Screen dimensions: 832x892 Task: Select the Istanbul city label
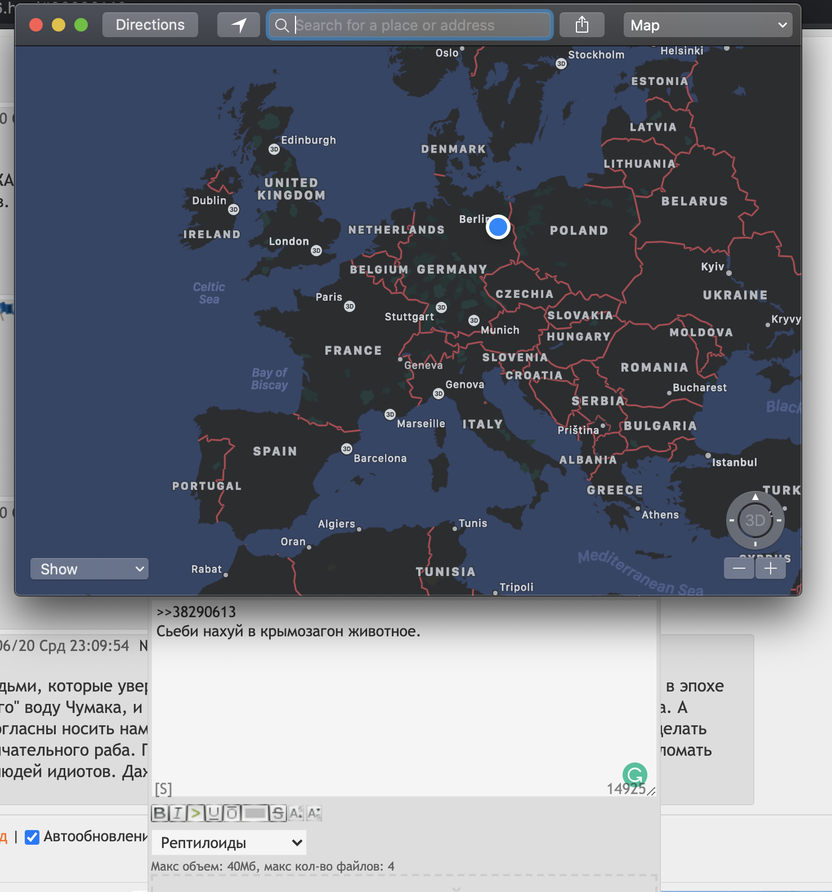(x=734, y=462)
